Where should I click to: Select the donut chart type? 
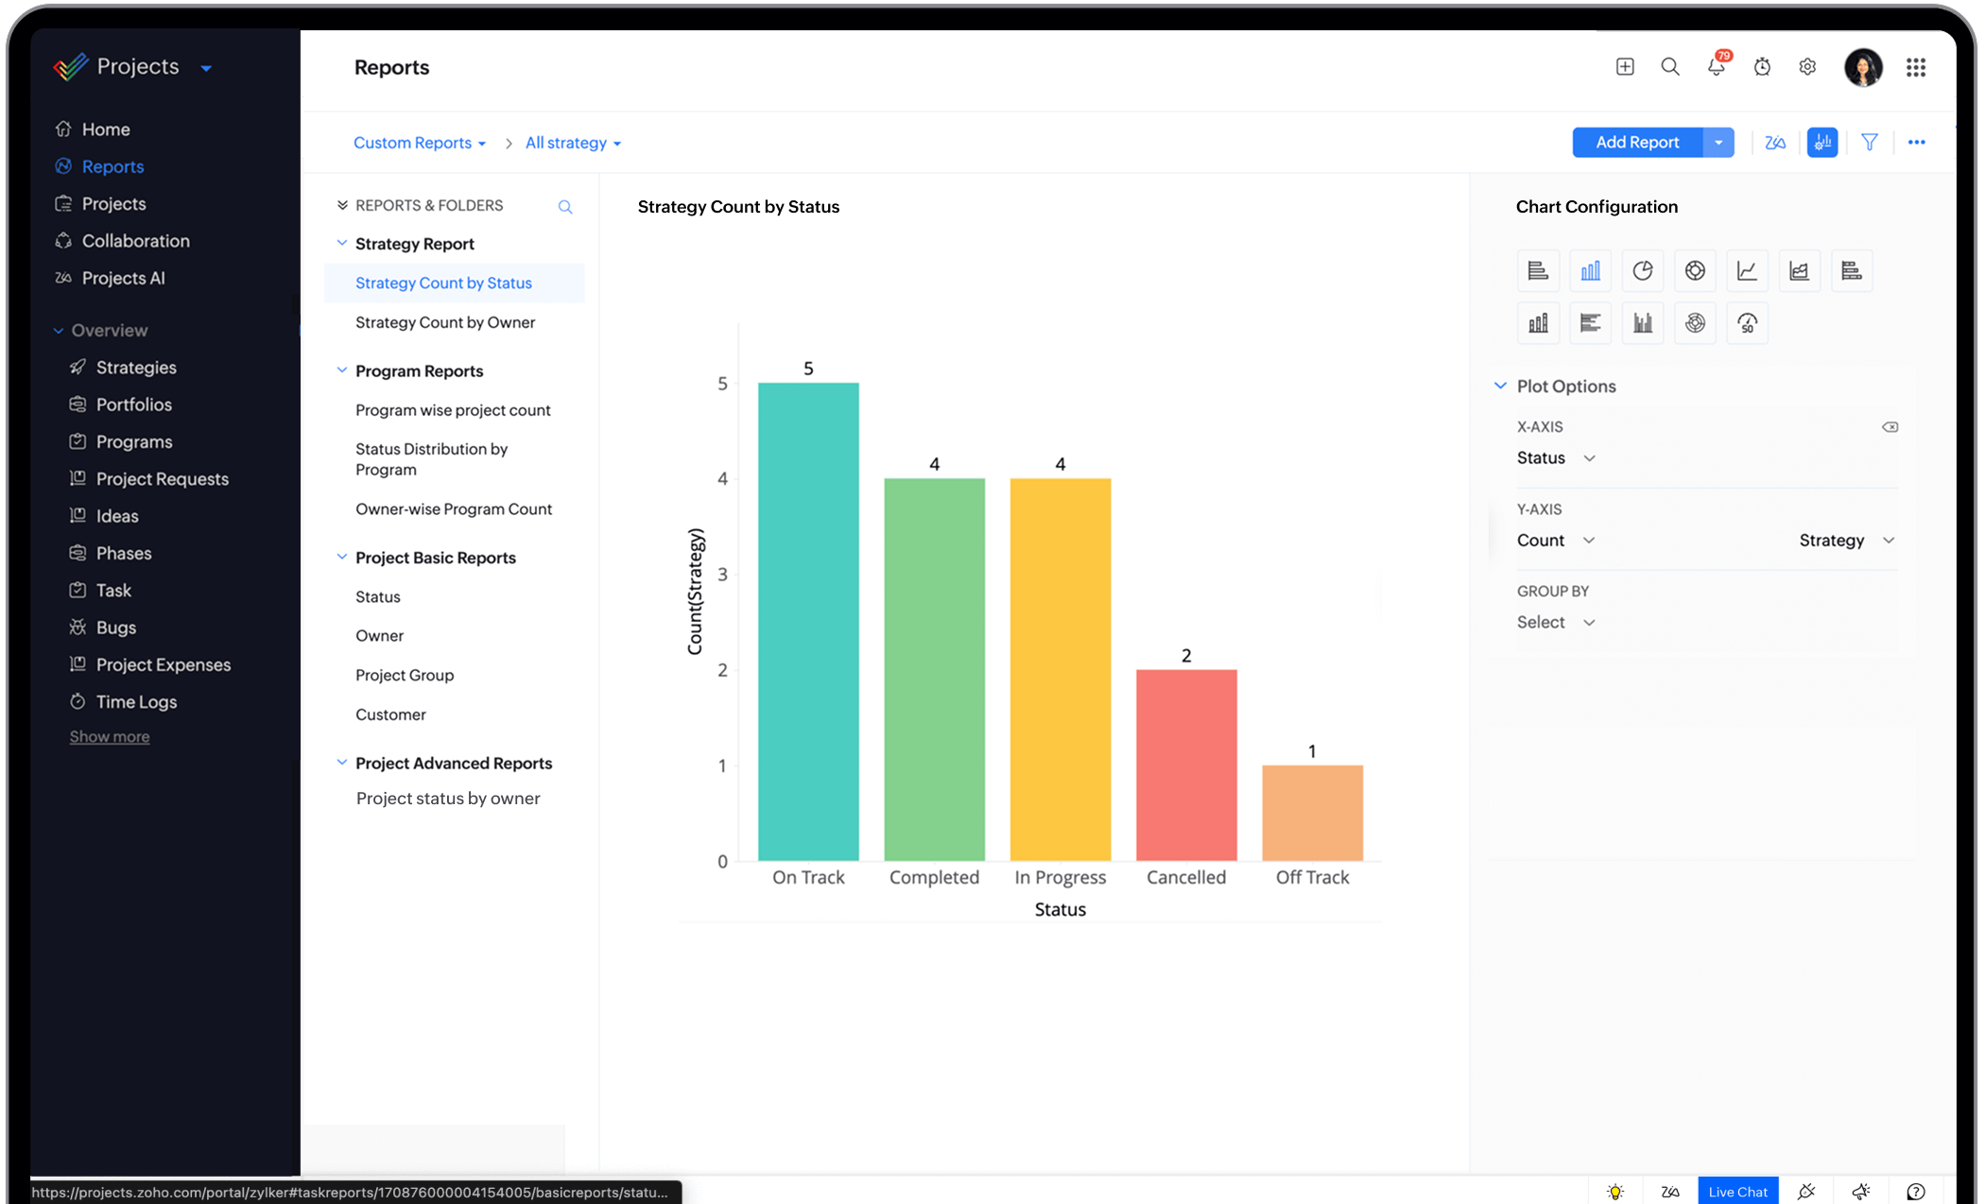click(x=1695, y=271)
